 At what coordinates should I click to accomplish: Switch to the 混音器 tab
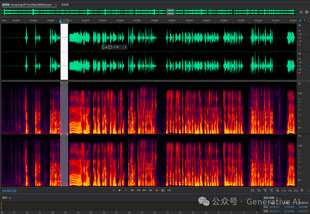pos(65,5)
